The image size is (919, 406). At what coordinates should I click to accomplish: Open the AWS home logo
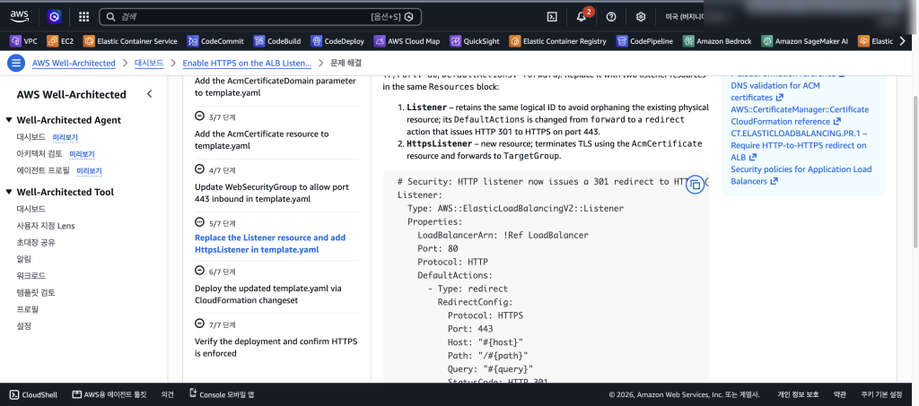[20, 16]
